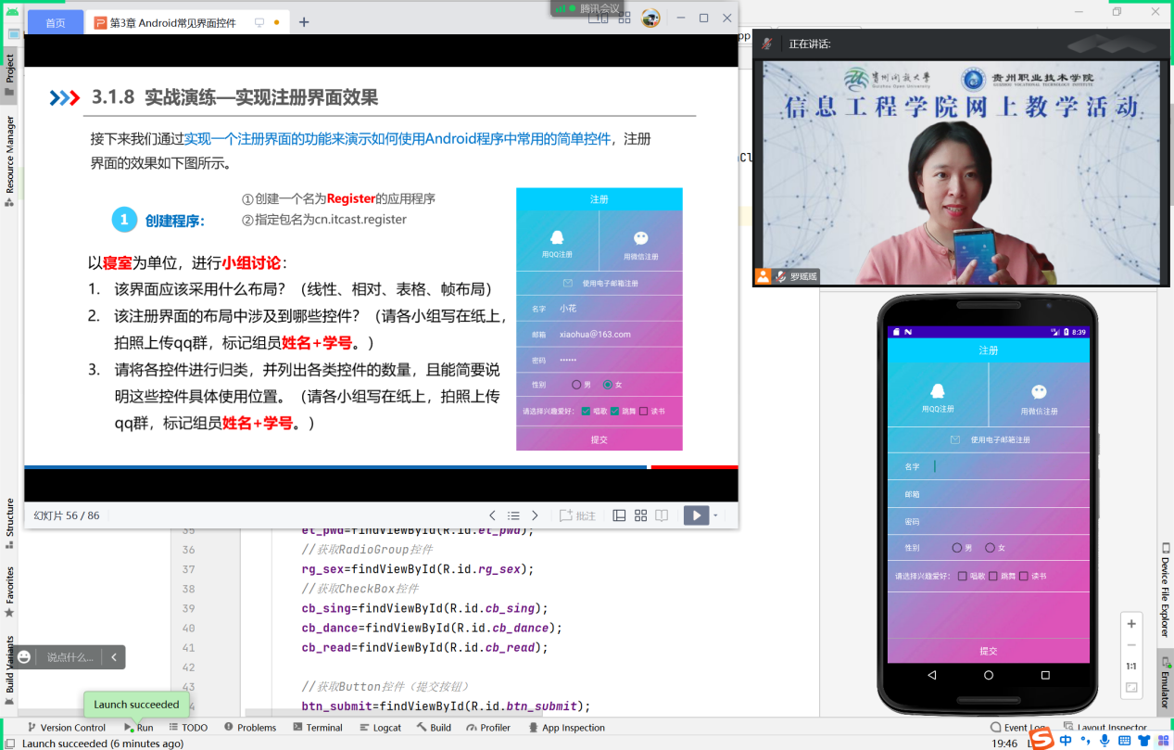Image resolution: width=1174 pixels, height=750 pixels.
Task: Go to next slide with right chevron
Action: (x=535, y=515)
